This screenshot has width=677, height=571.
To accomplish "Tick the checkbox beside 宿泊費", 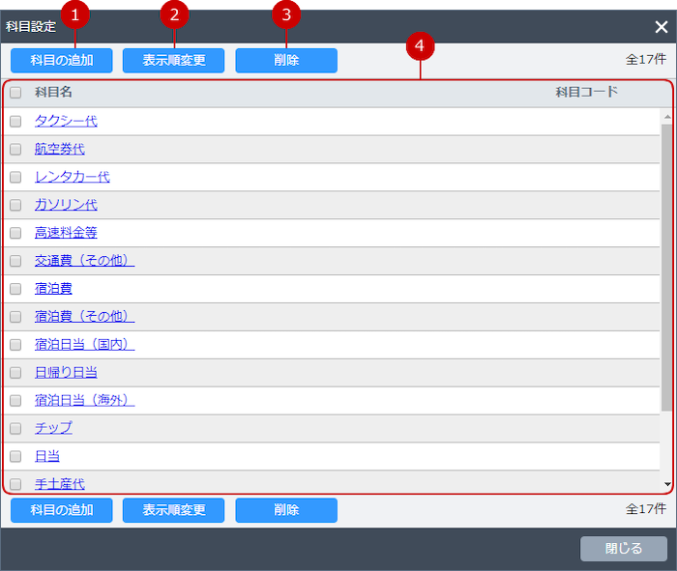I will (x=15, y=289).
